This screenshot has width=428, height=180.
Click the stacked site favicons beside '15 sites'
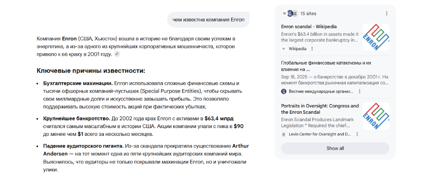pyautogui.click(x=290, y=13)
